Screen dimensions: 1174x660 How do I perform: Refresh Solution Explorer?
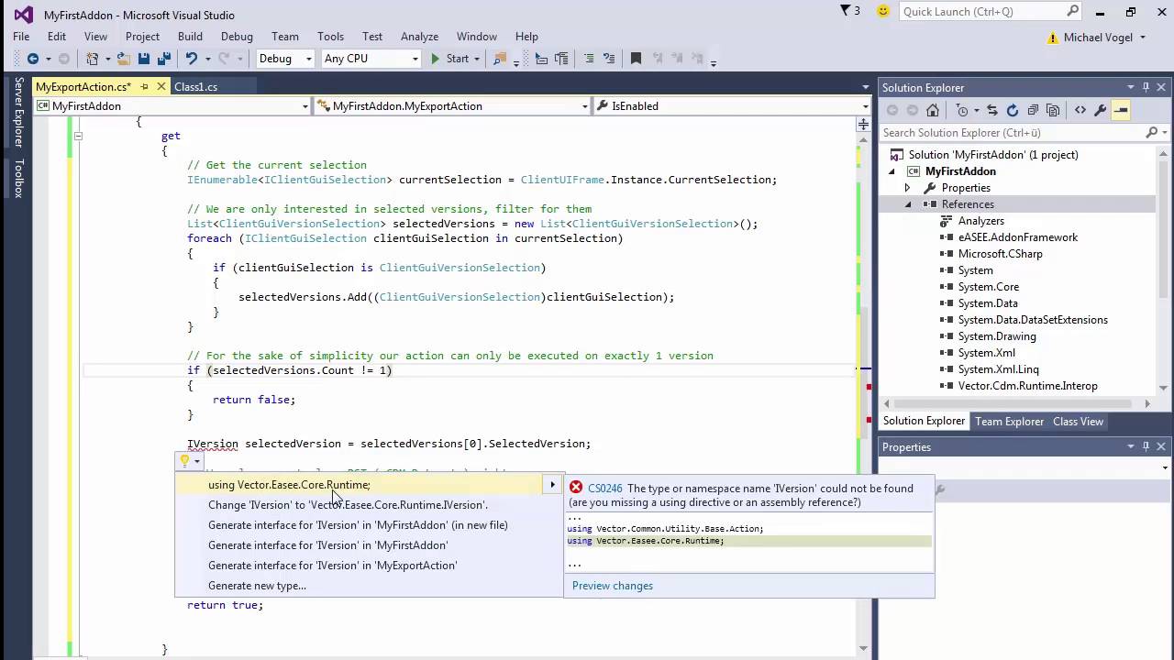coord(1013,110)
